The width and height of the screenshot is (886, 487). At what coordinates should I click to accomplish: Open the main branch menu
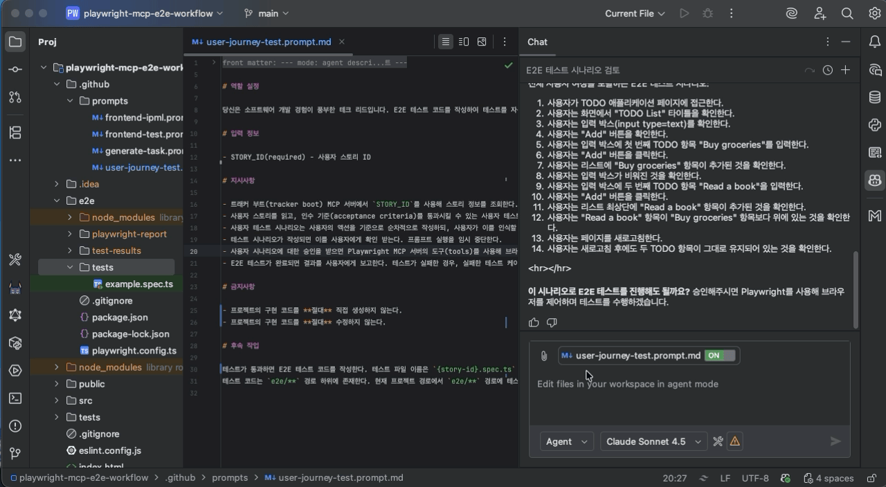coord(266,13)
